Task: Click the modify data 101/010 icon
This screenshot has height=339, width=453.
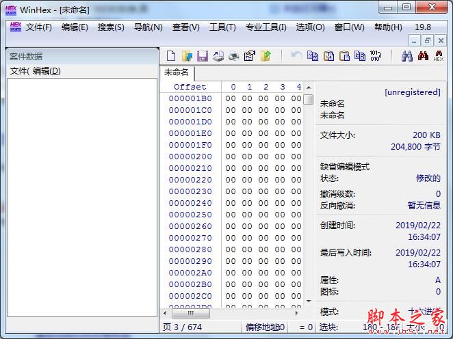Action: pyautogui.click(x=376, y=56)
